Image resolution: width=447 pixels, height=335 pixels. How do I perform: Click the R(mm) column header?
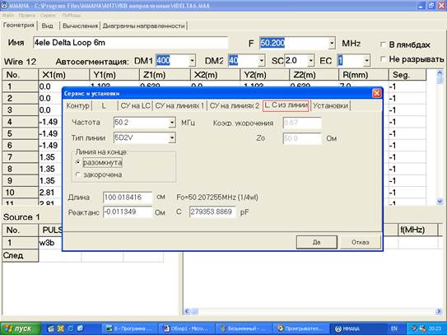click(363, 75)
